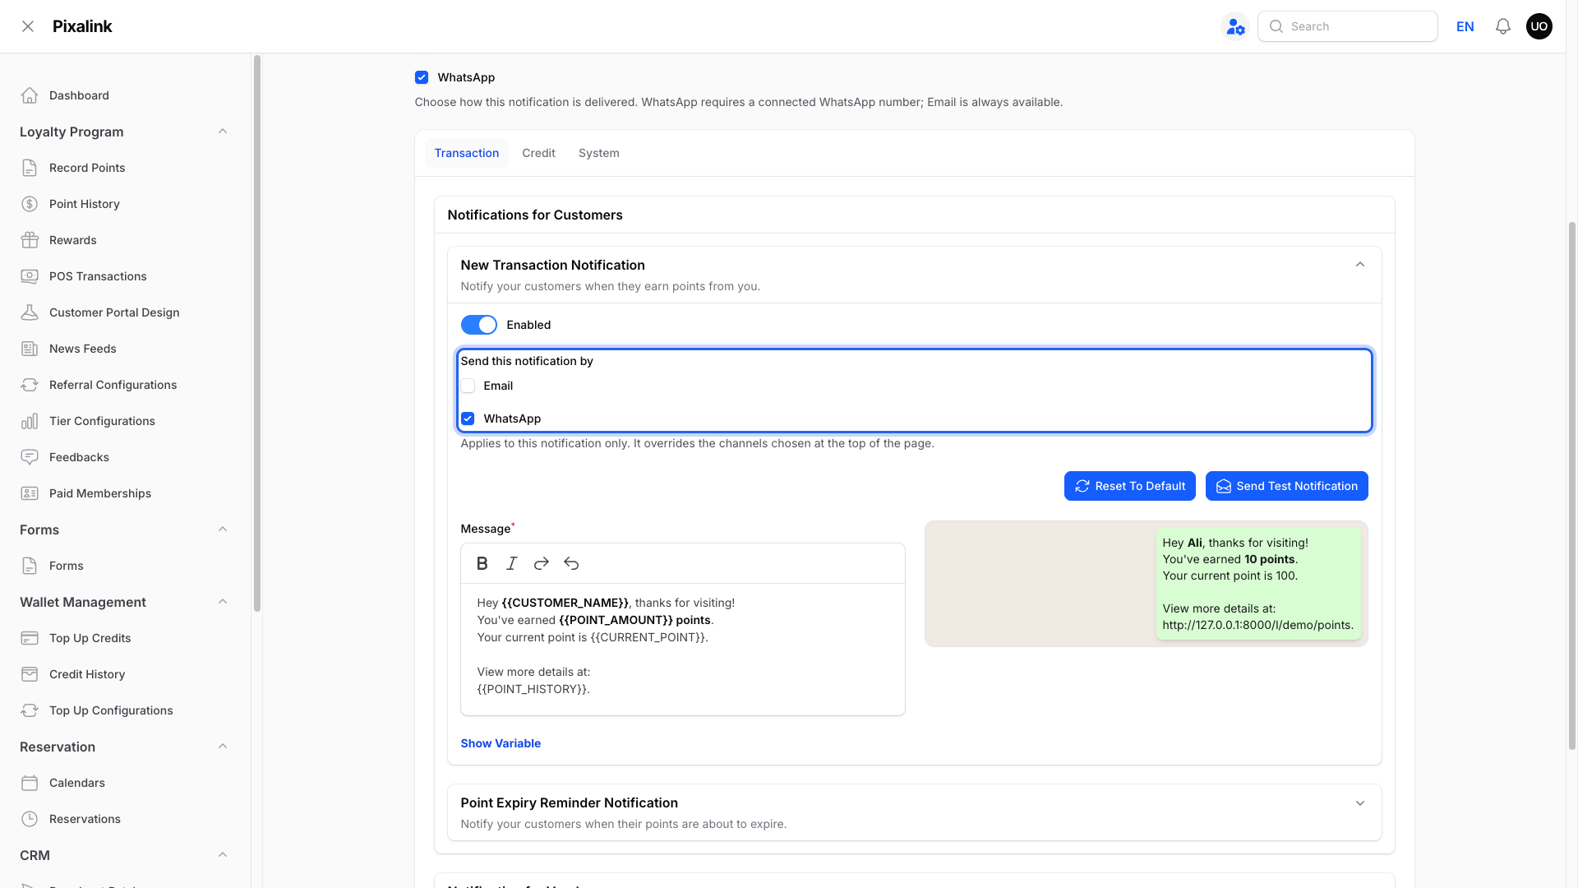Click the redo arrow in message editor

coord(542,563)
